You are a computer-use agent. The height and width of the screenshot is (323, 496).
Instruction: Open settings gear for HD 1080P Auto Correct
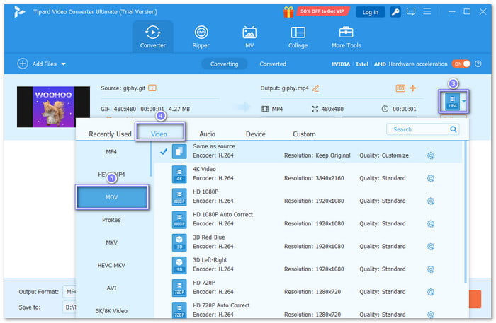pyautogui.click(x=431, y=223)
